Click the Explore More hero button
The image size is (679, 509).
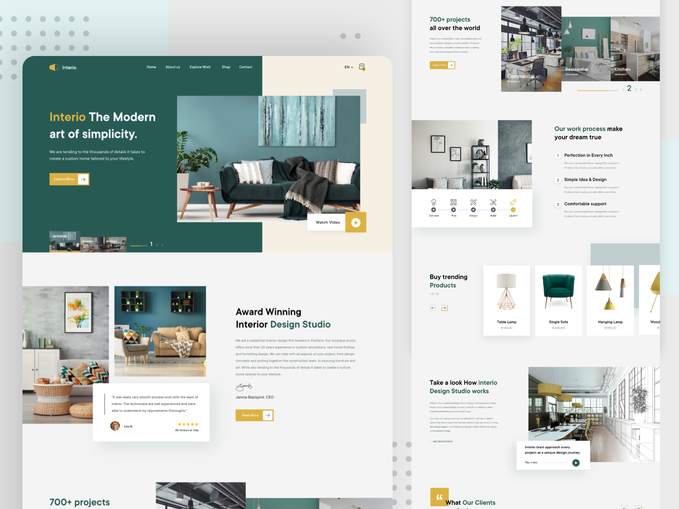[69, 179]
